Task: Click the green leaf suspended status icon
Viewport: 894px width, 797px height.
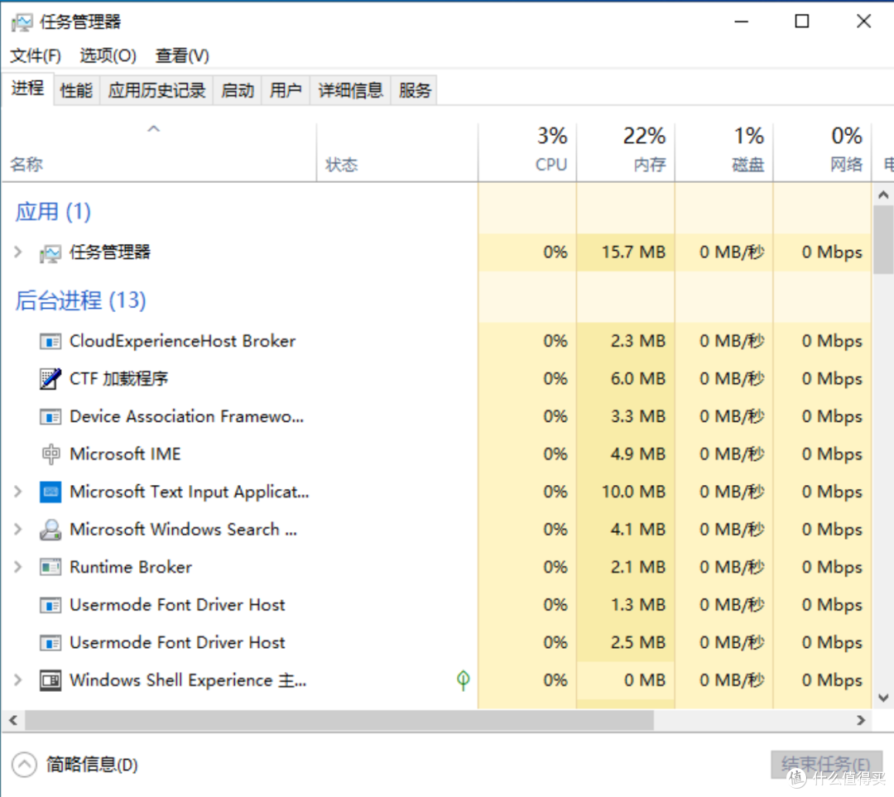Action: point(463,679)
